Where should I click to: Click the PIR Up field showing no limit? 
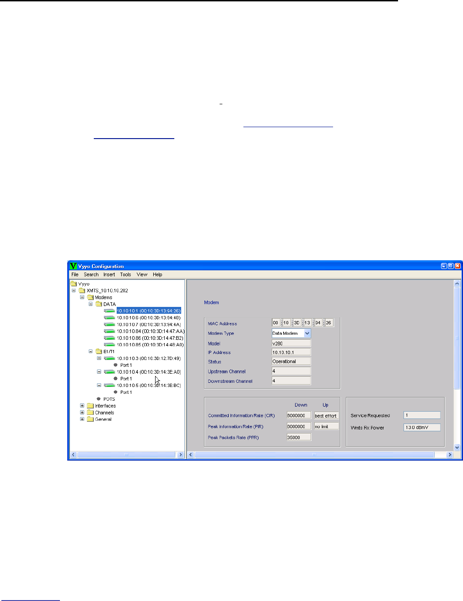pyautogui.click(x=327, y=426)
